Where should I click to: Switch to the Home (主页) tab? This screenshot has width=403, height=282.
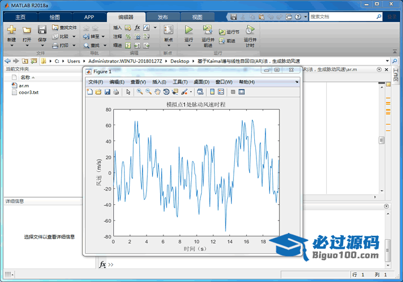(x=20, y=17)
